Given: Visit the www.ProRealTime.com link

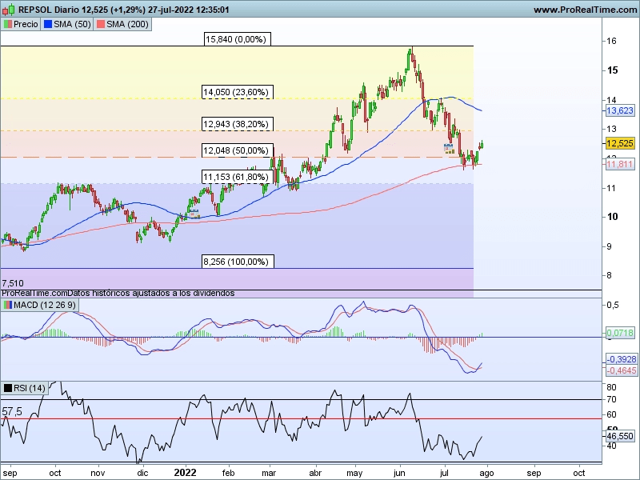Looking at the screenshot, I should click(586, 10).
